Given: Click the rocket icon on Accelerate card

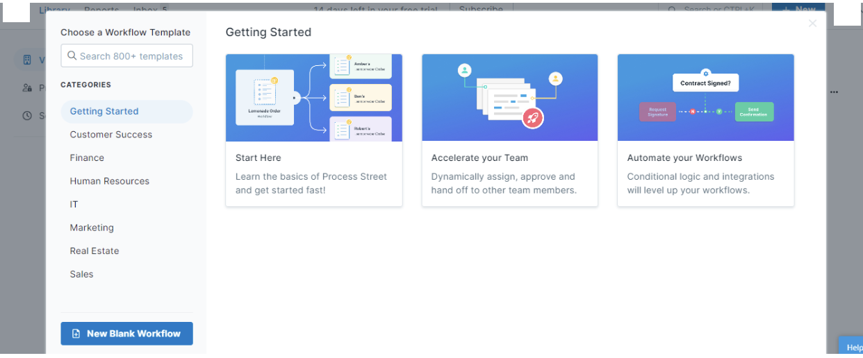Looking at the screenshot, I should point(533,118).
